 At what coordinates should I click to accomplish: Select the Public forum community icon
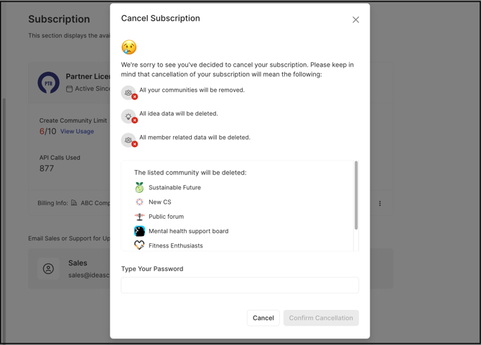[139, 217]
